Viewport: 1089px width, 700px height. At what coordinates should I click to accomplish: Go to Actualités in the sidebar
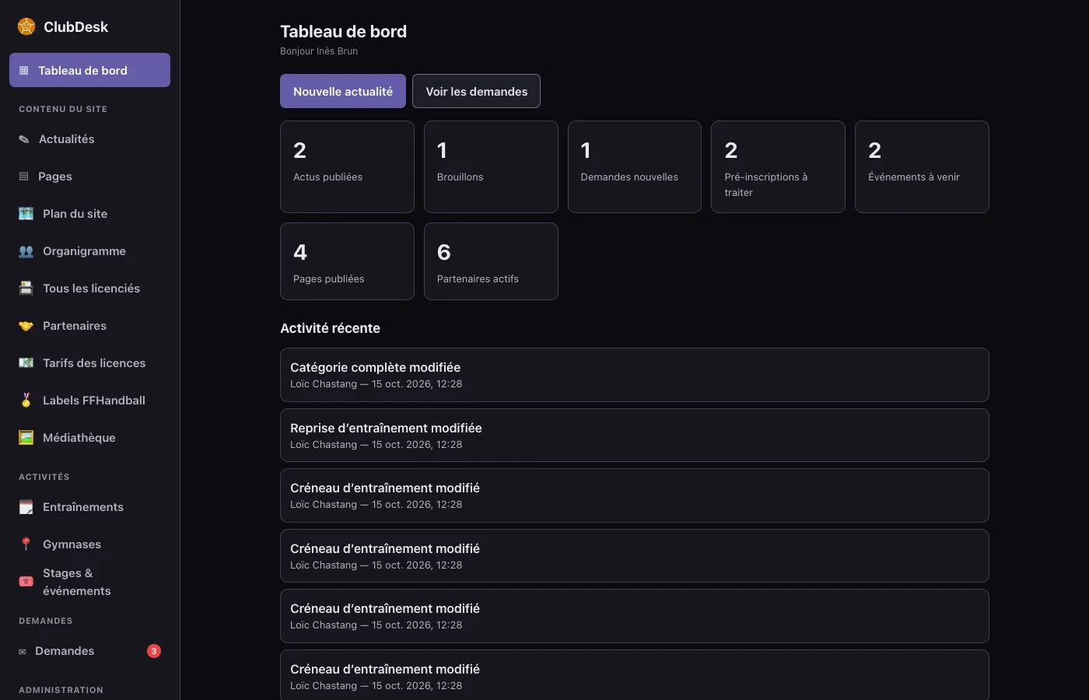[x=89, y=139]
